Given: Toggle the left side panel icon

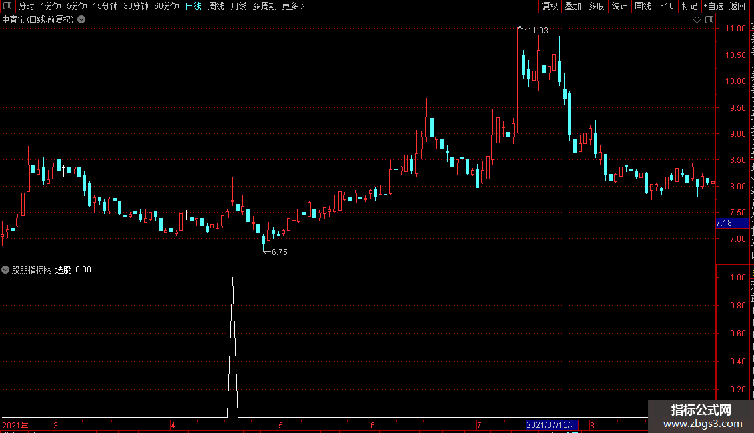Looking at the screenshot, I should [7, 6].
